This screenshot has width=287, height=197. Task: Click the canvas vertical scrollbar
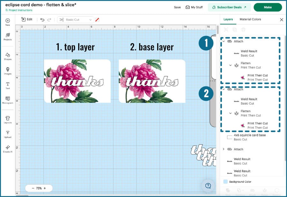[x=217, y=30]
